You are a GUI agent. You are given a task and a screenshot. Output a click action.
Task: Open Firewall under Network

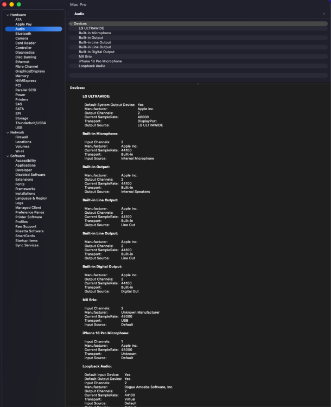click(22, 137)
